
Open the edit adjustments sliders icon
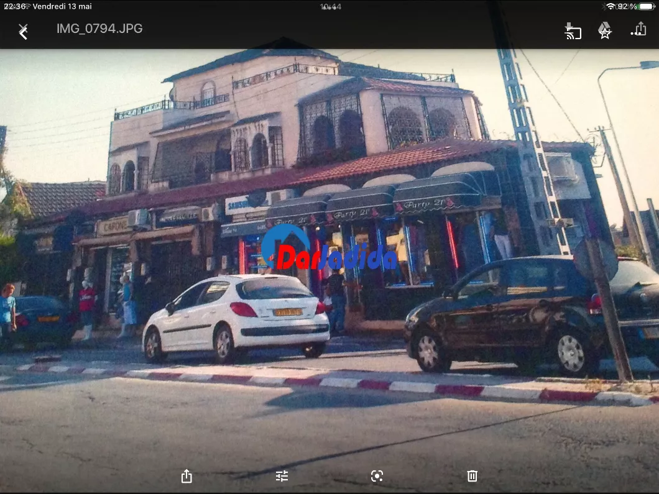(282, 476)
